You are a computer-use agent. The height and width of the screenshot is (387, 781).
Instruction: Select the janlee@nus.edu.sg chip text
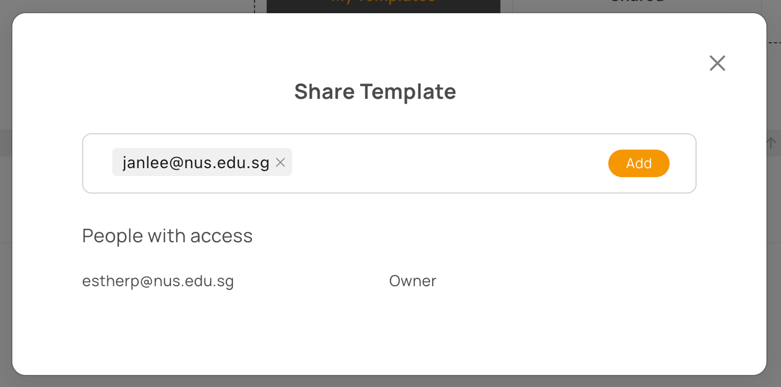pos(196,162)
